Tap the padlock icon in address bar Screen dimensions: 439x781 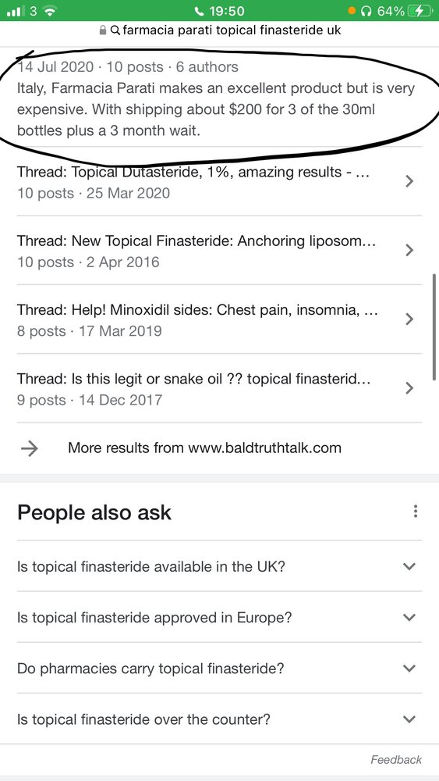click(103, 31)
